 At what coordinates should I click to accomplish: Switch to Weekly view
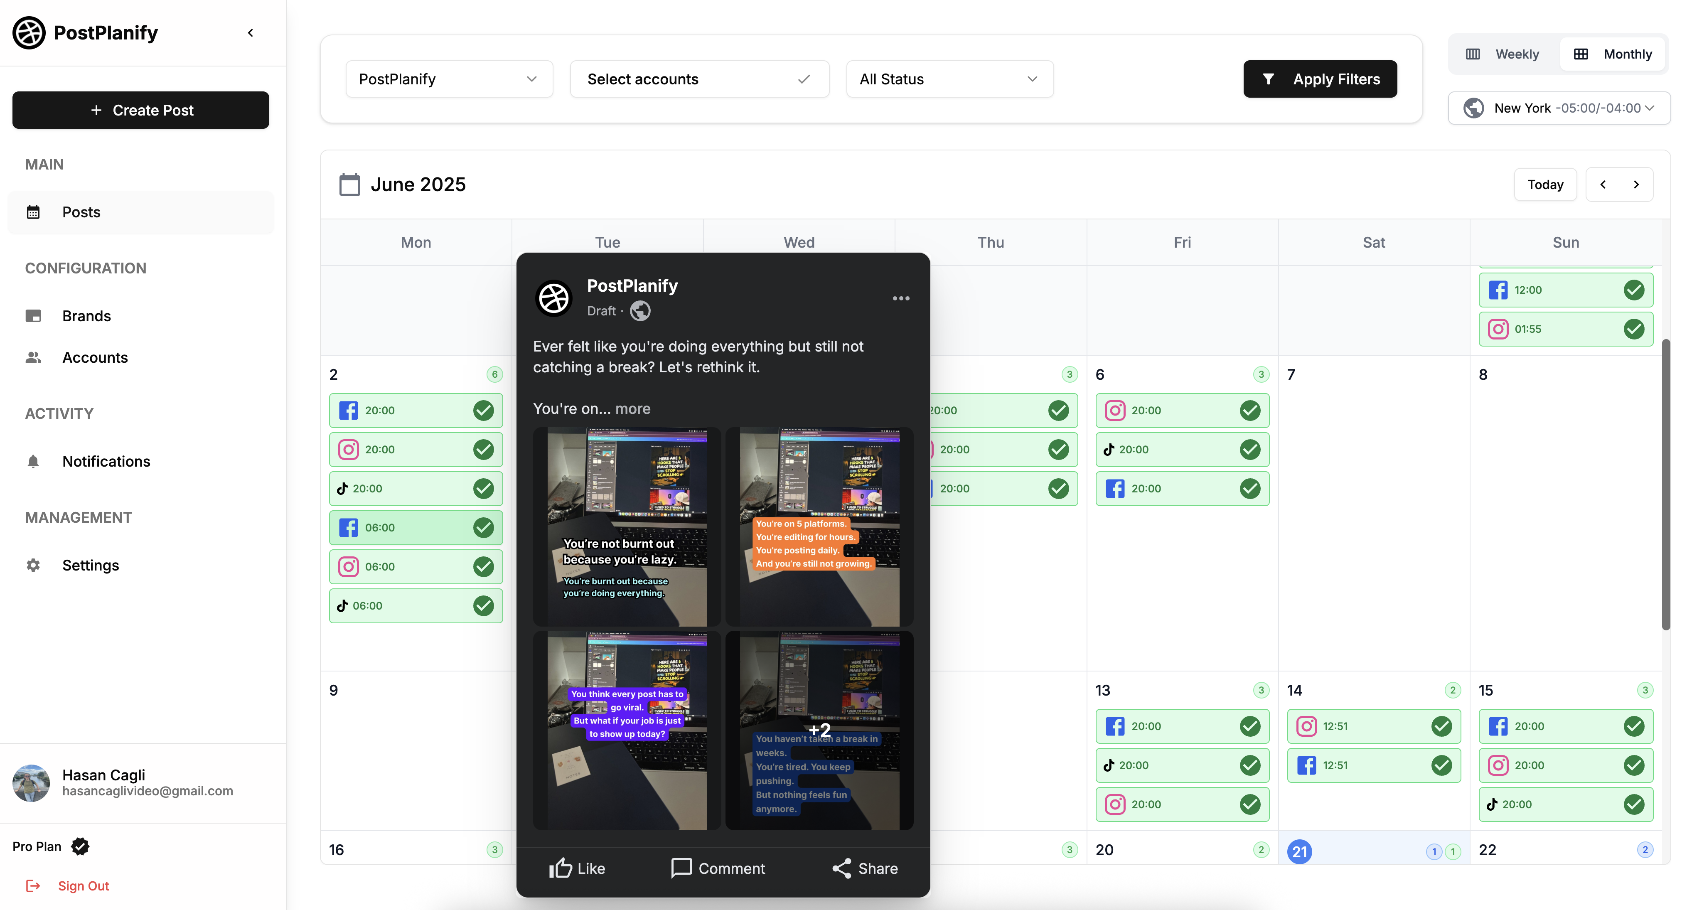tap(1504, 54)
